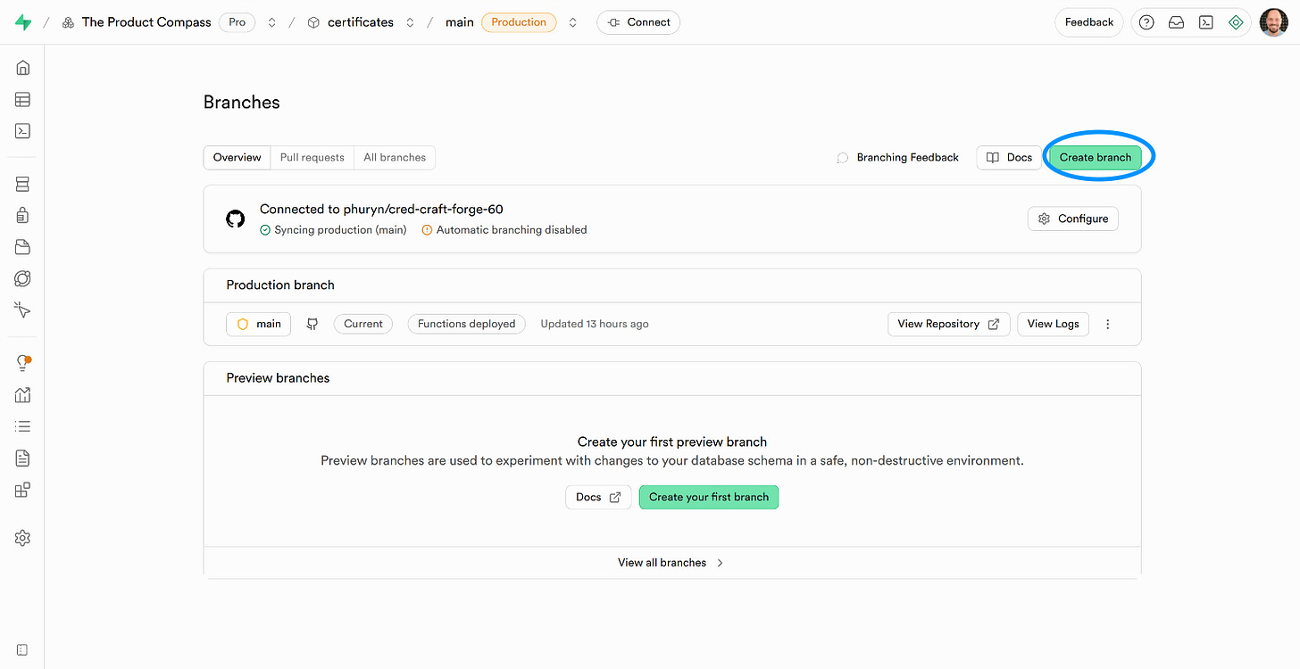Open the SQL Editor

(22, 130)
